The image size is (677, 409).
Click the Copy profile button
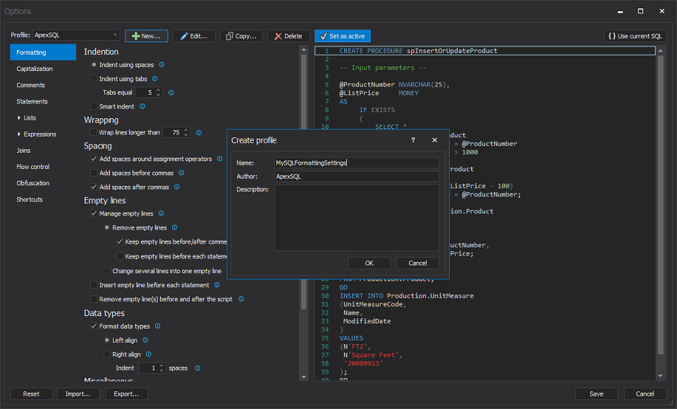[241, 36]
